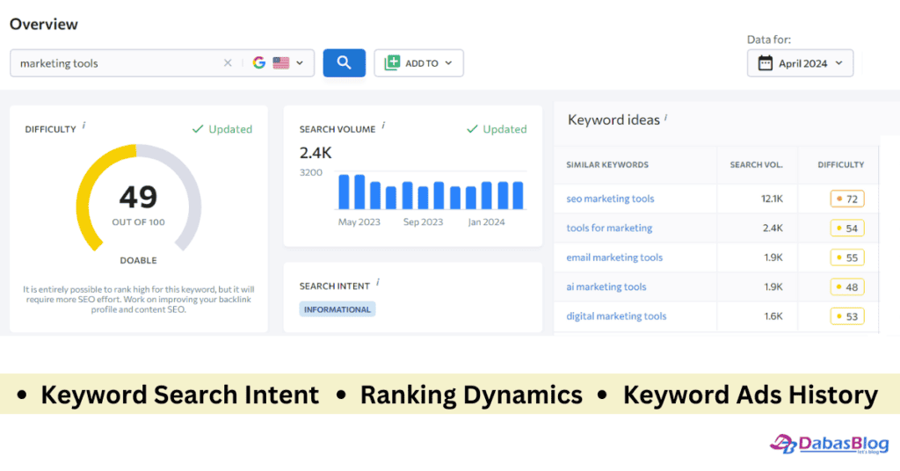The height and width of the screenshot is (471, 900).
Task: Click the difficulty gauge showing 49
Action: (x=138, y=199)
